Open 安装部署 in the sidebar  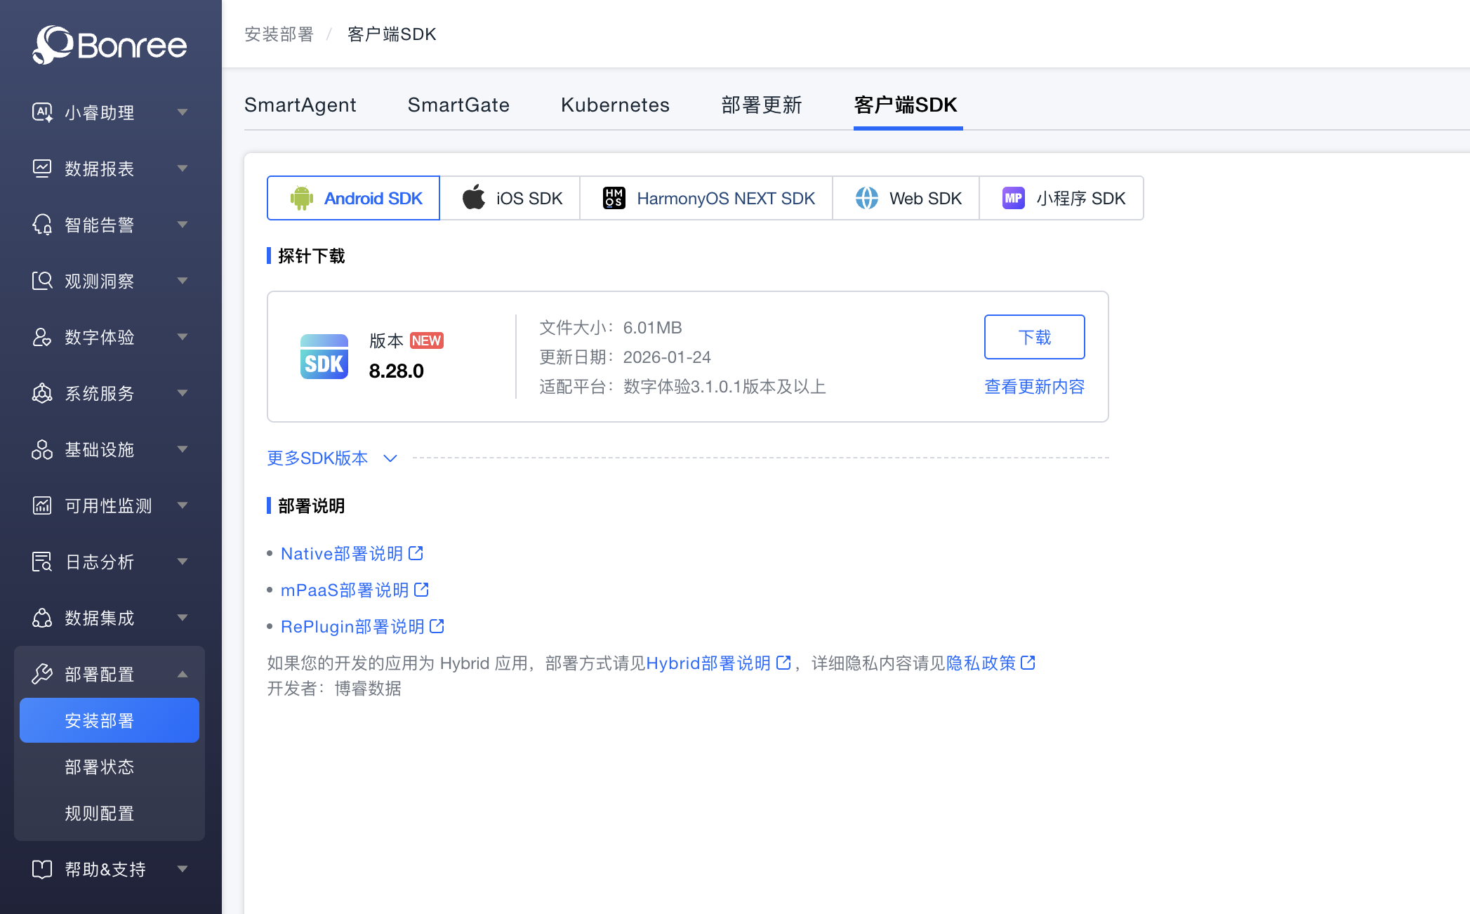[x=110, y=720]
